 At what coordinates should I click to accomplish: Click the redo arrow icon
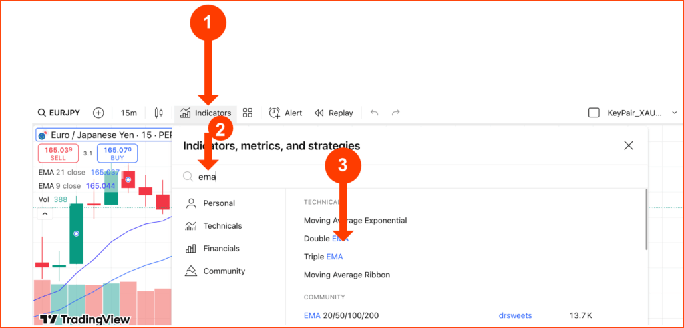[395, 113]
